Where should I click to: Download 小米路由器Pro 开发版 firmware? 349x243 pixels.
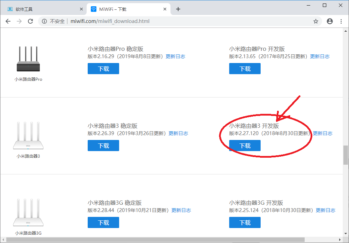pyautogui.click(x=245, y=69)
